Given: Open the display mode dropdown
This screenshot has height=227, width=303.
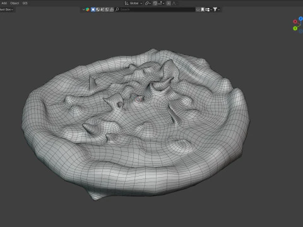Looking at the screenshot, I should [x=208, y=9].
